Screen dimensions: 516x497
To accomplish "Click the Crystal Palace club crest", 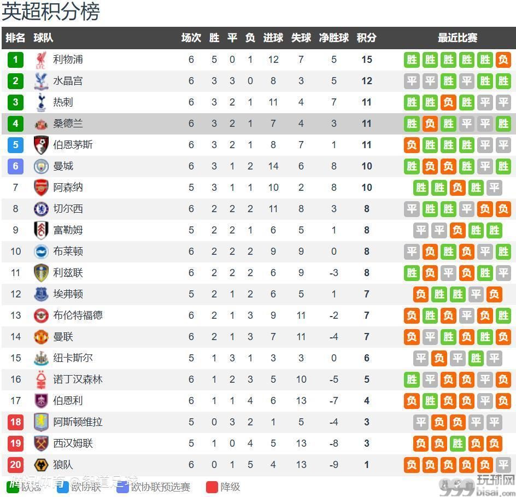I will (x=41, y=81).
